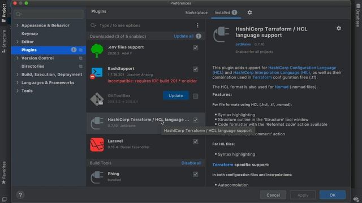362x203 pixels.
Task: Select Keymap in settings tree
Action: pyautogui.click(x=29, y=34)
